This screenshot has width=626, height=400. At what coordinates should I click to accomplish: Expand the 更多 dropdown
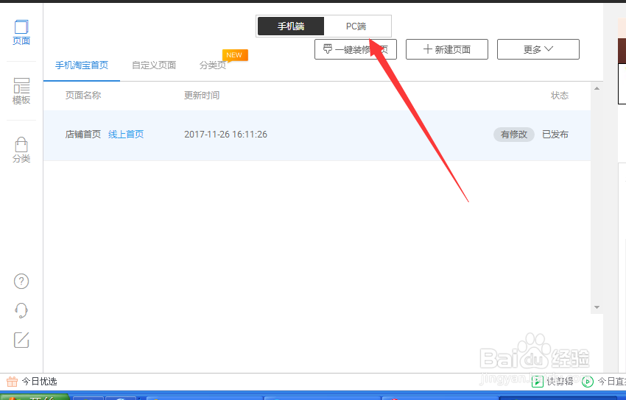pos(538,49)
